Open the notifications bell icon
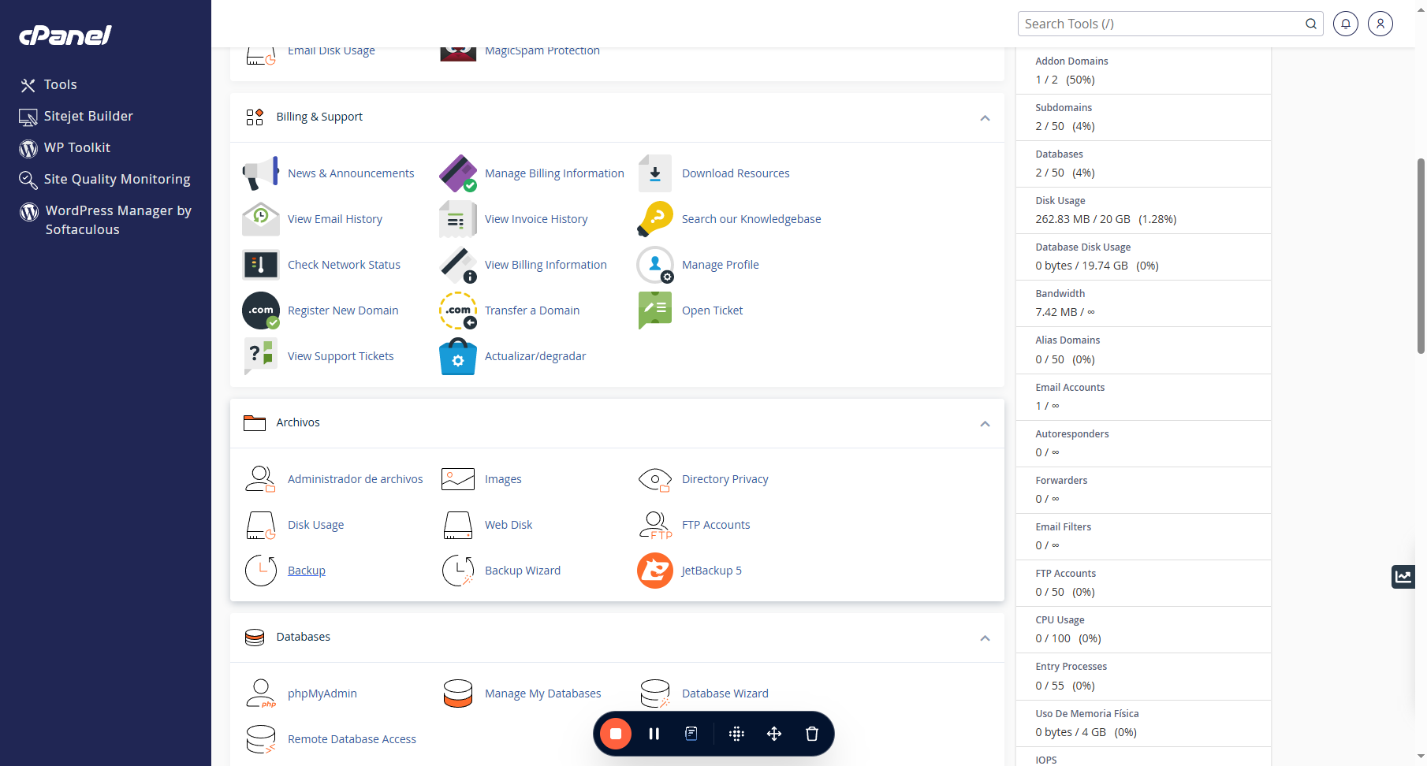 tap(1346, 24)
